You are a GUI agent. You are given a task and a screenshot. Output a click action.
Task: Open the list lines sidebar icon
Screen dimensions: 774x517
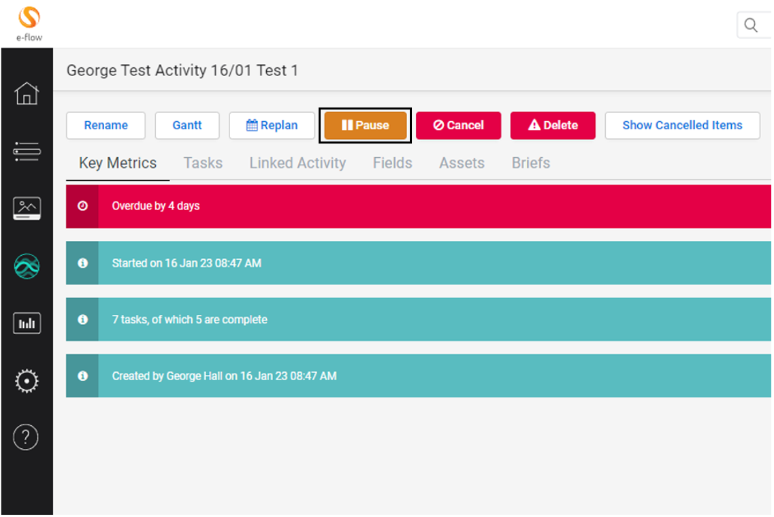point(27,151)
